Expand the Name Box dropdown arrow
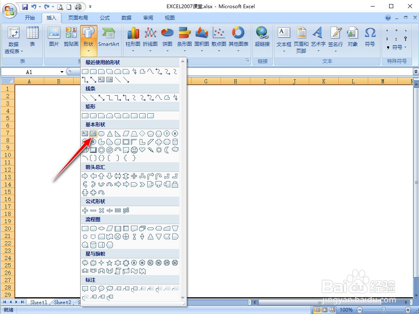Image resolution: width=419 pixels, height=314 pixels. (x=62, y=72)
